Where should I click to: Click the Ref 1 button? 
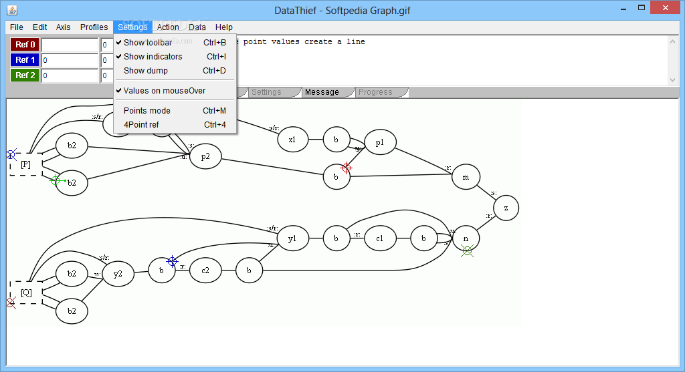[25, 59]
